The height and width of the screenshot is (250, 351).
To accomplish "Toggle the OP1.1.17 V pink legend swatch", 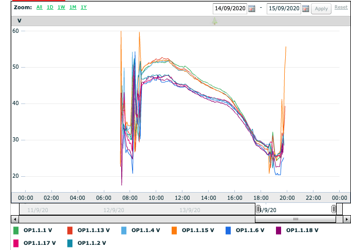I will (x=16, y=243).
